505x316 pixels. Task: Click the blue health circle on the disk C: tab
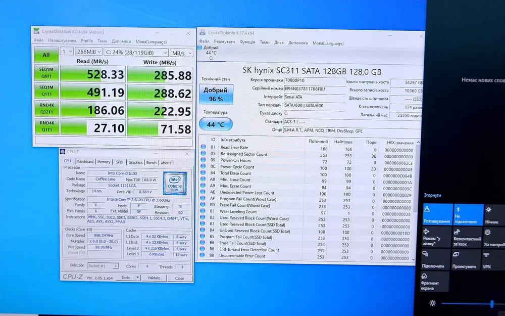coord(199,48)
